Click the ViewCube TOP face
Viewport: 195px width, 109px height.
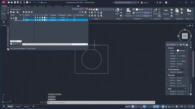(185, 36)
